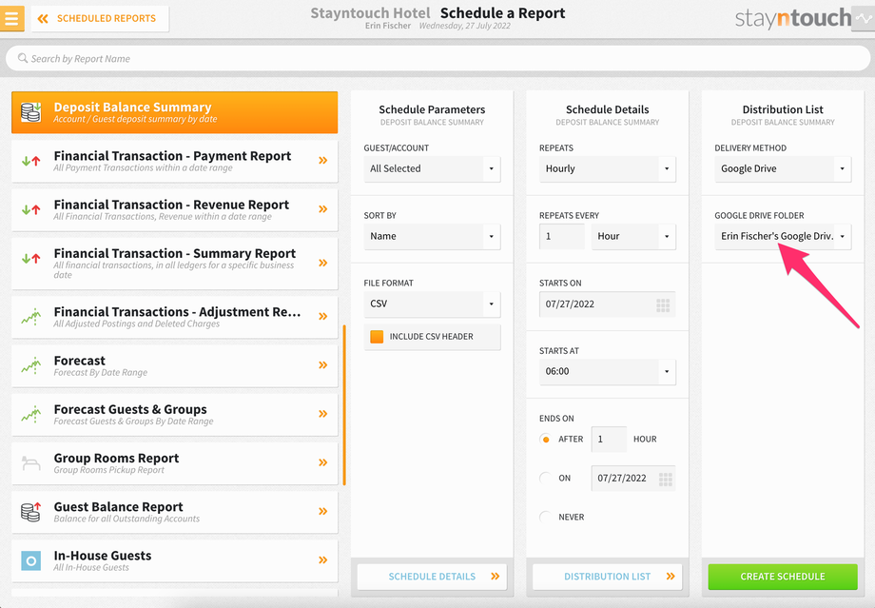Open the Sort By dropdown
Screen dimensions: 875x608
coord(432,236)
